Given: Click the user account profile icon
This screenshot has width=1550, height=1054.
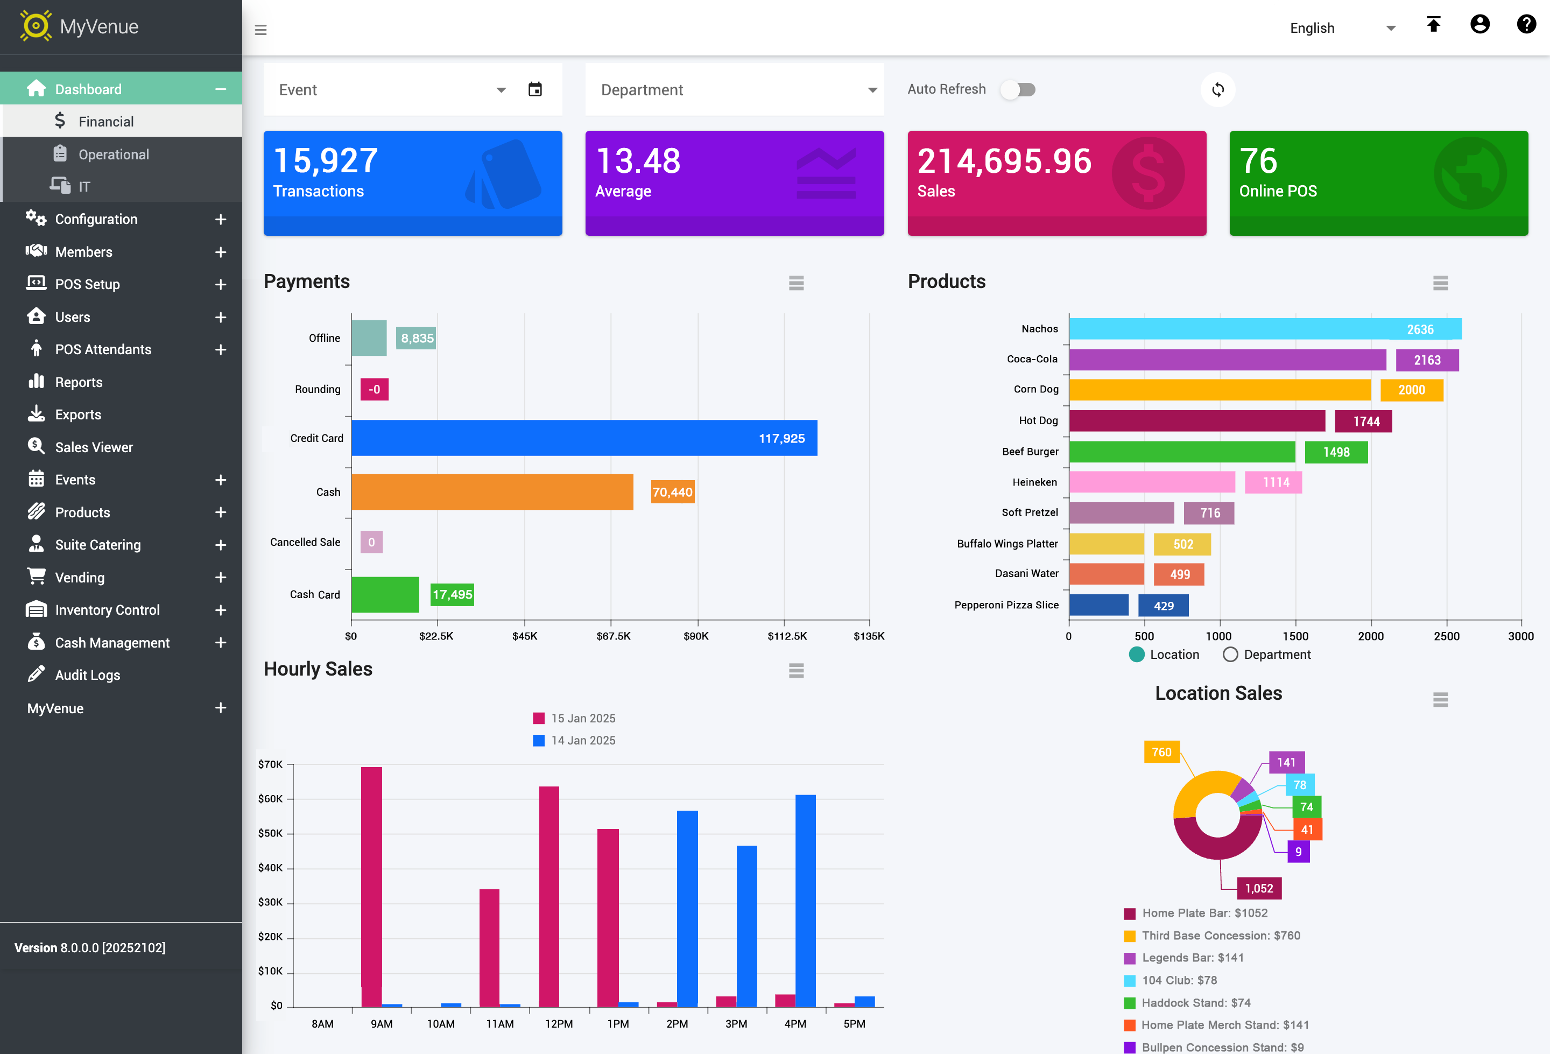Looking at the screenshot, I should click(x=1479, y=25).
